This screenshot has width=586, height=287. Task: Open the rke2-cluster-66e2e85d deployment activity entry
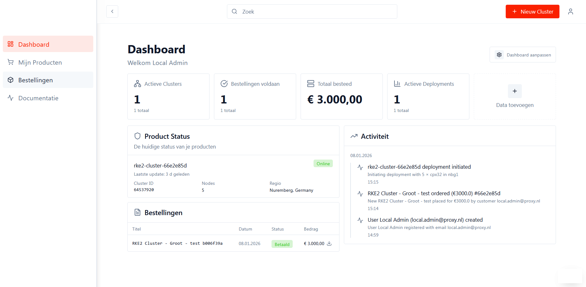419,167
